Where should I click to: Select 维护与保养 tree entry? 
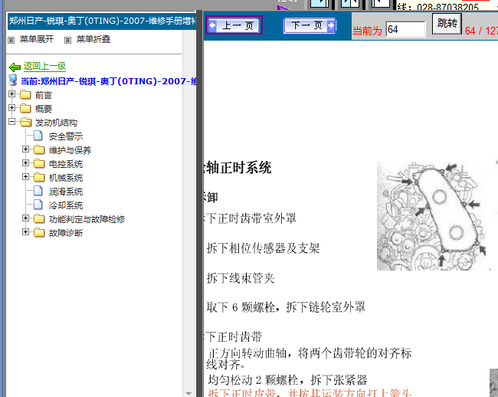click(x=70, y=150)
